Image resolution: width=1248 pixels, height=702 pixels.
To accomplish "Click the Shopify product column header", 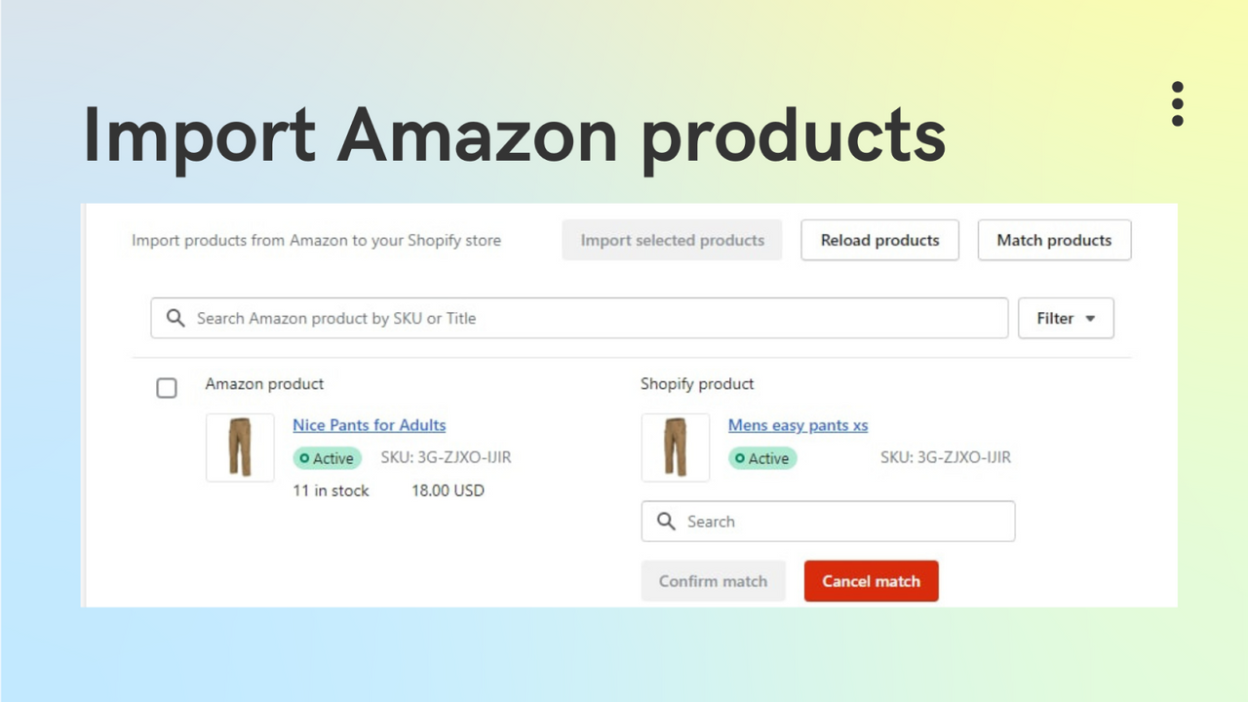I will (x=697, y=383).
